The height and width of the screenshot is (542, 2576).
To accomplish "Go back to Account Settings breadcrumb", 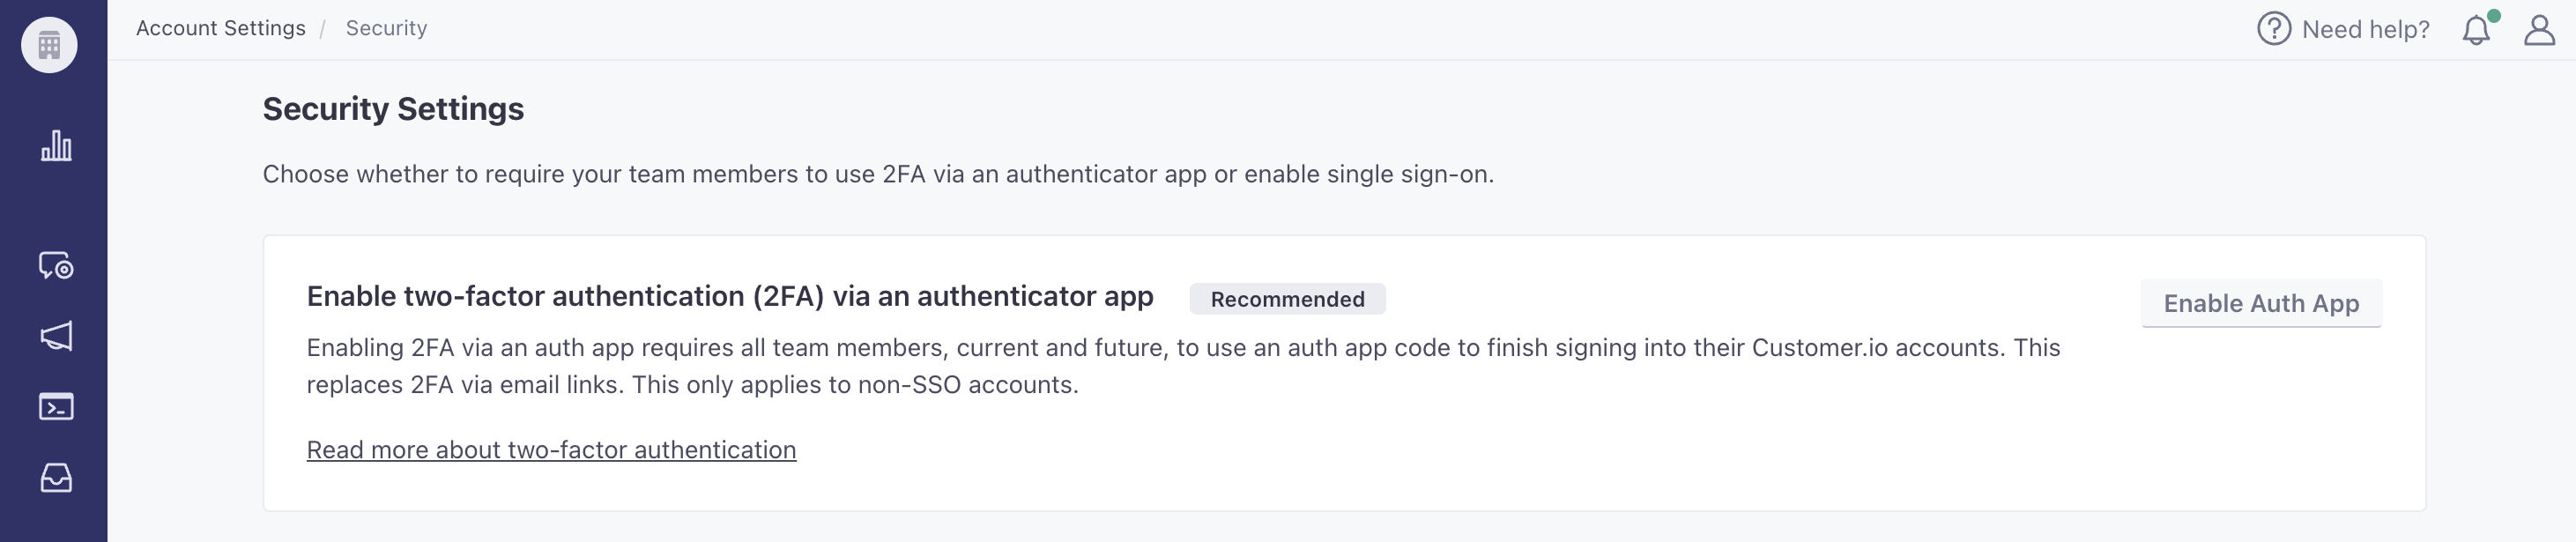I will point(221,28).
